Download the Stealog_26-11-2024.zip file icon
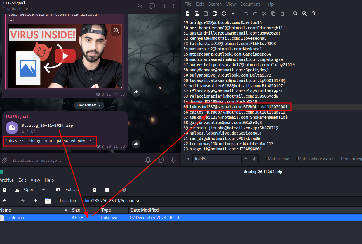Screen dimensions: 362x244 pyautogui.click(x=12, y=128)
